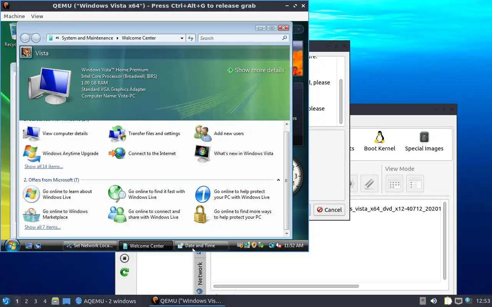Open Go online to learn about Windows Live
Screen dimensions: 492x307
pyautogui.click(x=58, y=194)
